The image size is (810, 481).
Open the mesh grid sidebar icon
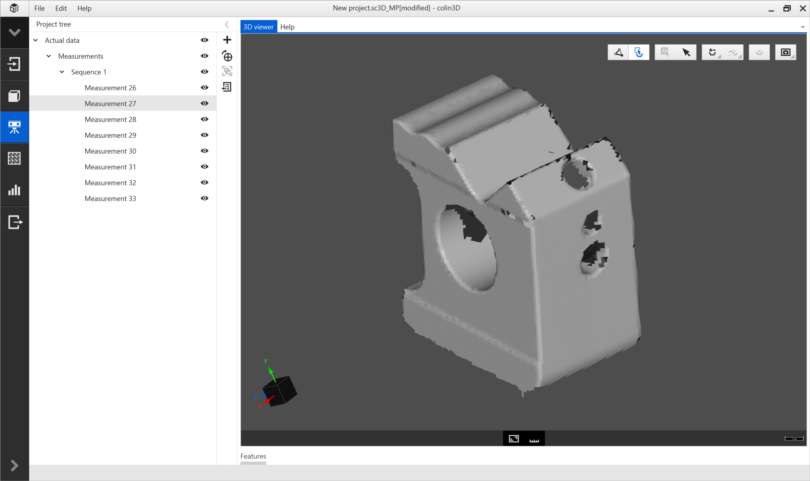pos(14,159)
